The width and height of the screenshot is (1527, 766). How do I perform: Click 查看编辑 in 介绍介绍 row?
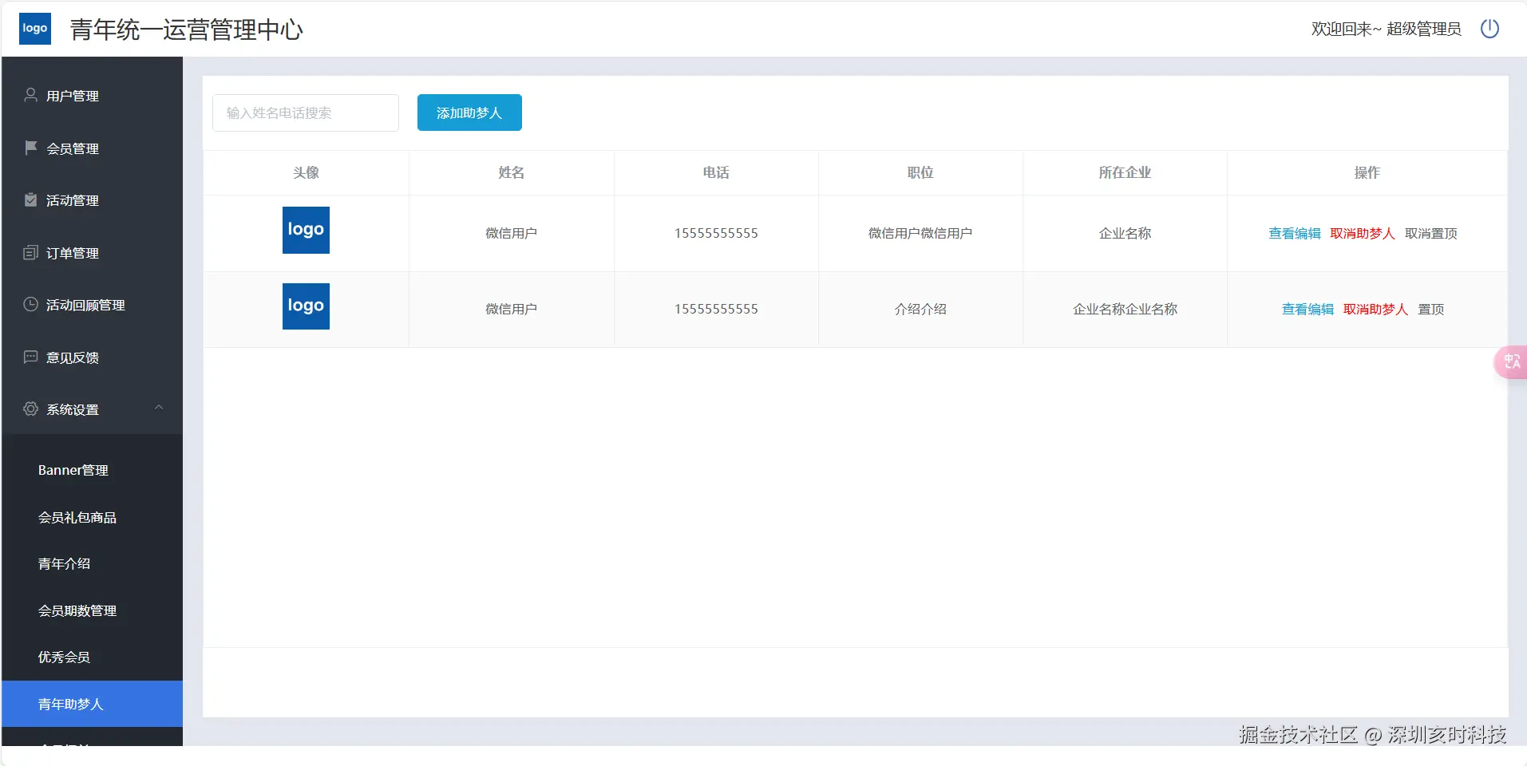point(1307,309)
